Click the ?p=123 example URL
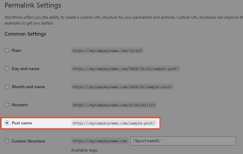 point(107,51)
